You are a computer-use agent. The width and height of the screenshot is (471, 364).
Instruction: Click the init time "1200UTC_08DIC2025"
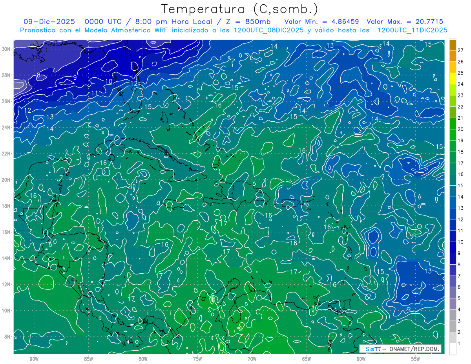coord(268,30)
